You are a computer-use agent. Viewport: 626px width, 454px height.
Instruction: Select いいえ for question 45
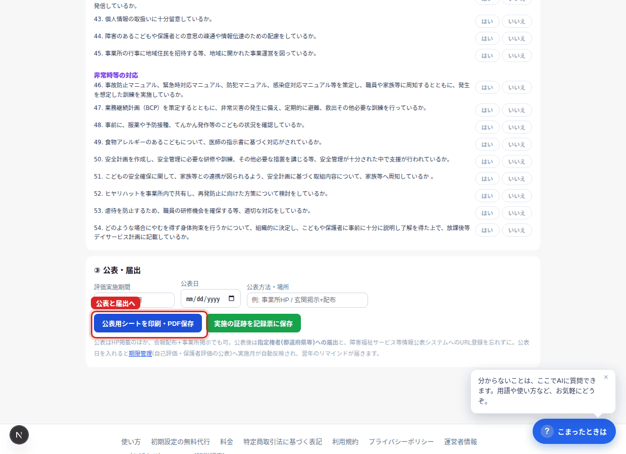[x=516, y=55]
